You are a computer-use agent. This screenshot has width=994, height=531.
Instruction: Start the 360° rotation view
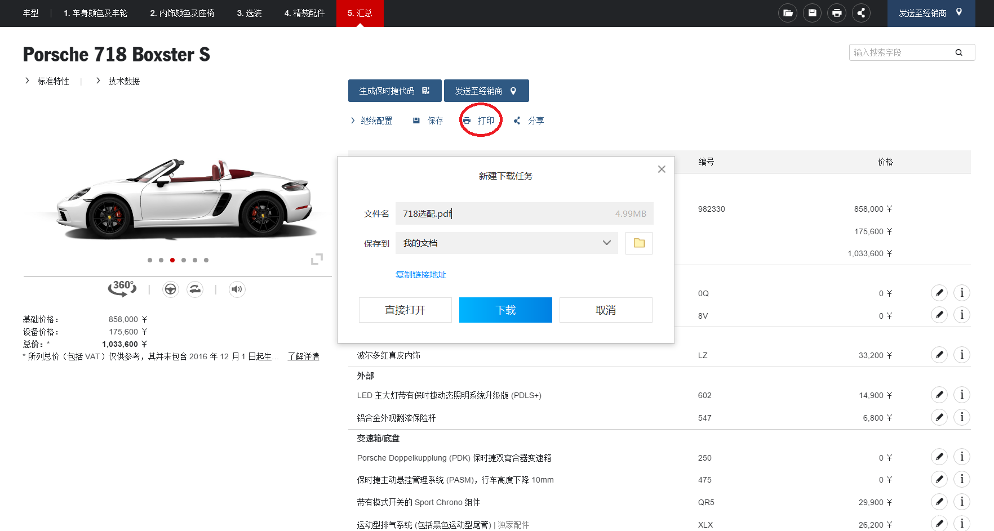click(x=122, y=289)
